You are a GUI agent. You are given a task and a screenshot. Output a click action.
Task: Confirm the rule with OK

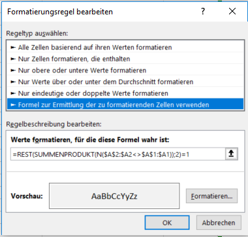click(167, 223)
